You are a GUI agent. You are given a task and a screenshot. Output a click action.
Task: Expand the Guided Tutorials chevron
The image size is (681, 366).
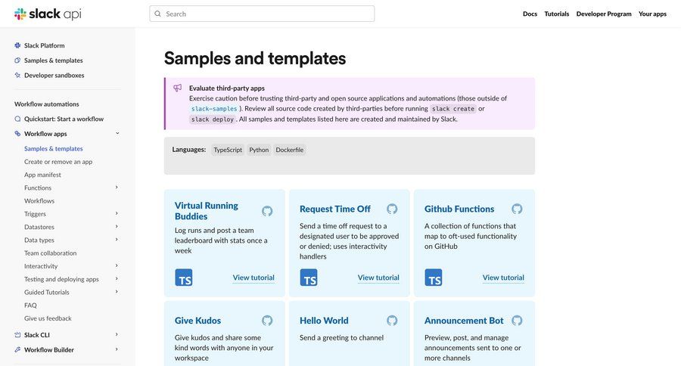117,292
